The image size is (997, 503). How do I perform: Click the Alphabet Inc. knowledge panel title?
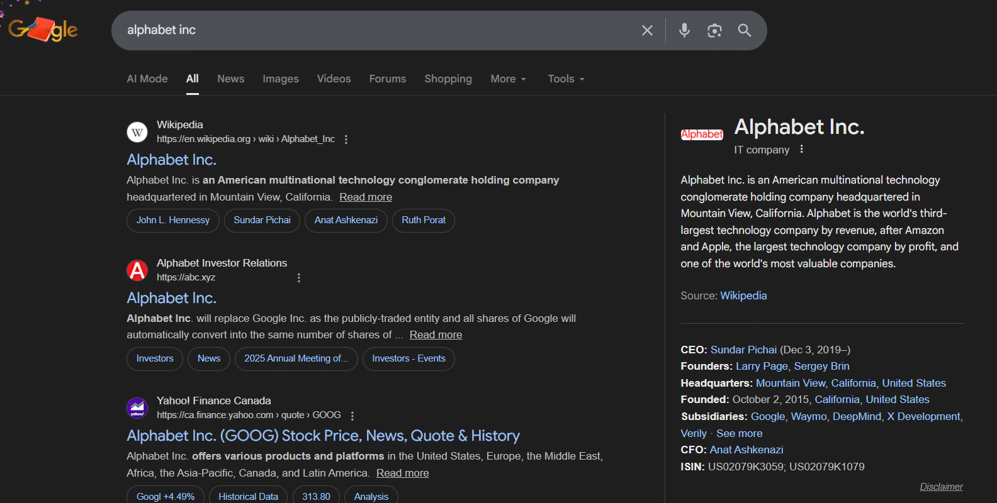(x=799, y=127)
